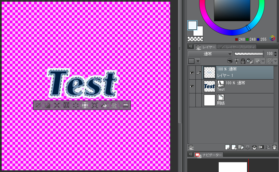
Task: Select ナビゲーター tab
Action: tap(209, 155)
